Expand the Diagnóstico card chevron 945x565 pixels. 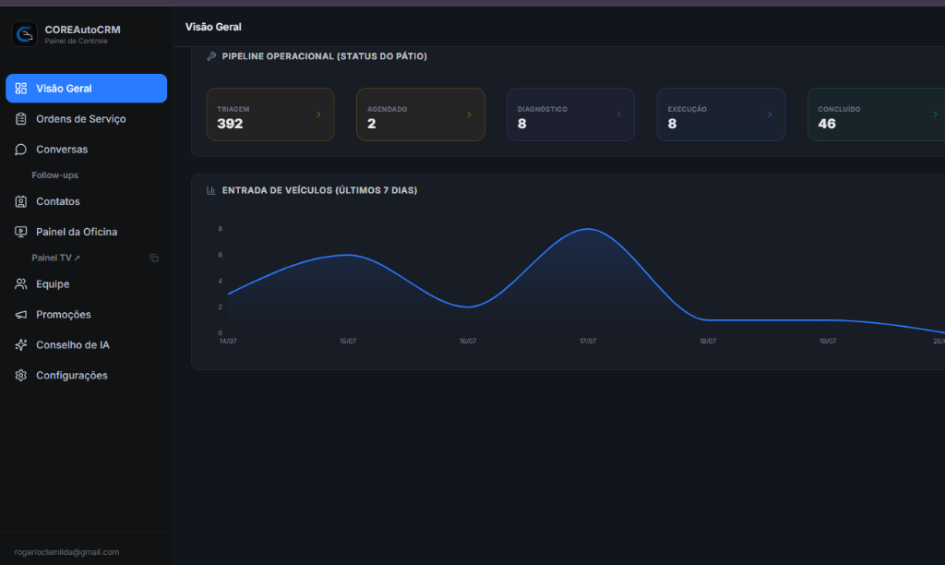tap(619, 114)
